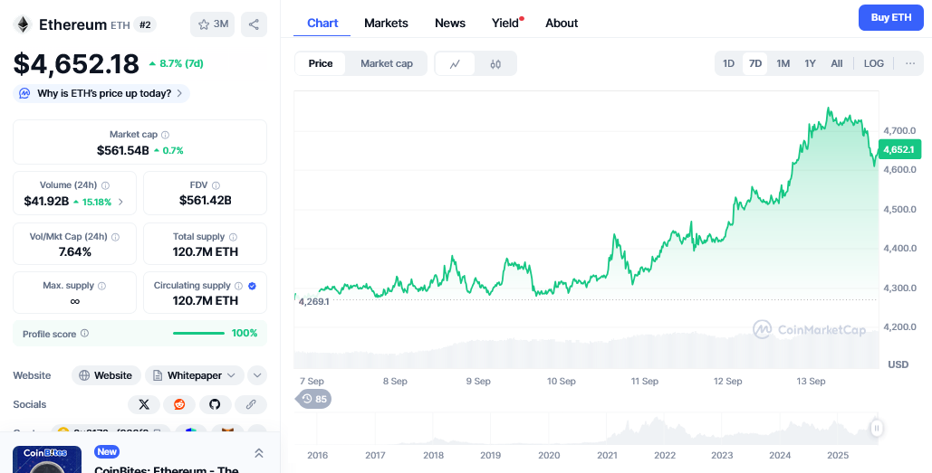Click the Total supply info icon

(x=233, y=237)
